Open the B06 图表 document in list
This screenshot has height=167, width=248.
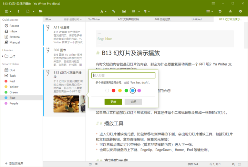[64, 57]
